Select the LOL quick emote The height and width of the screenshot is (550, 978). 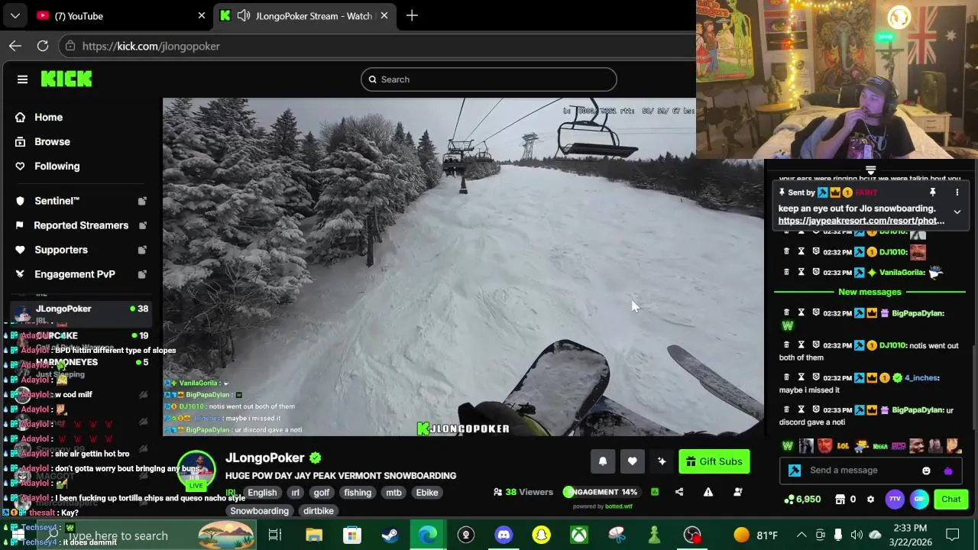[x=843, y=445]
